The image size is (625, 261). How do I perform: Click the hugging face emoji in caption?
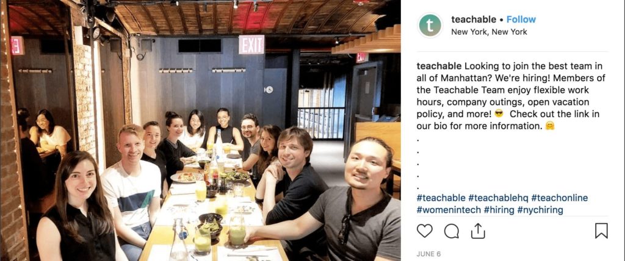pos(550,126)
